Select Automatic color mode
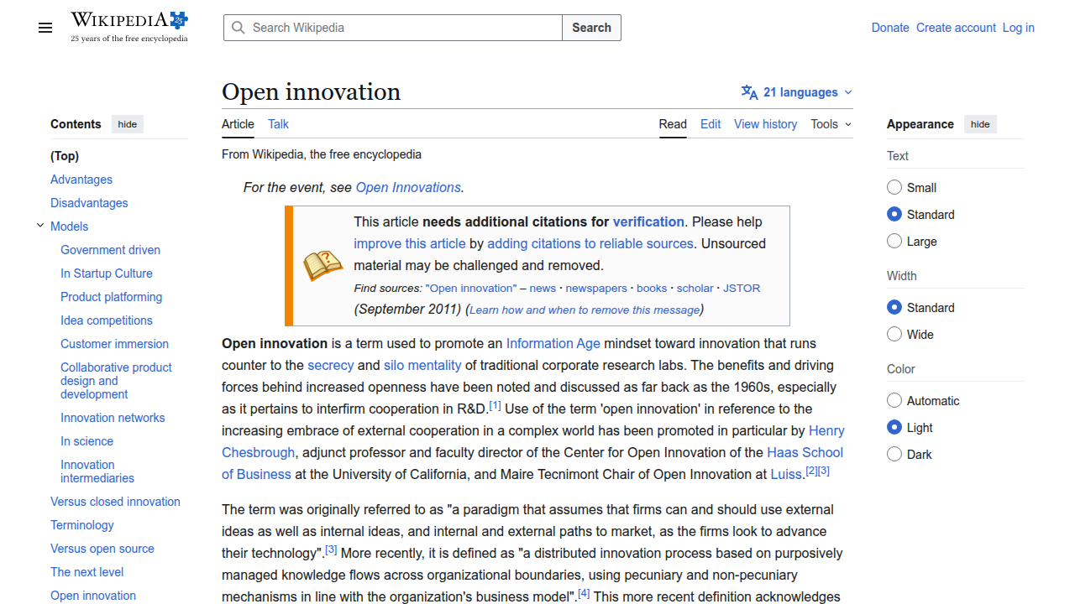The width and height of the screenshot is (1075, 604). (x=894, y=401)
